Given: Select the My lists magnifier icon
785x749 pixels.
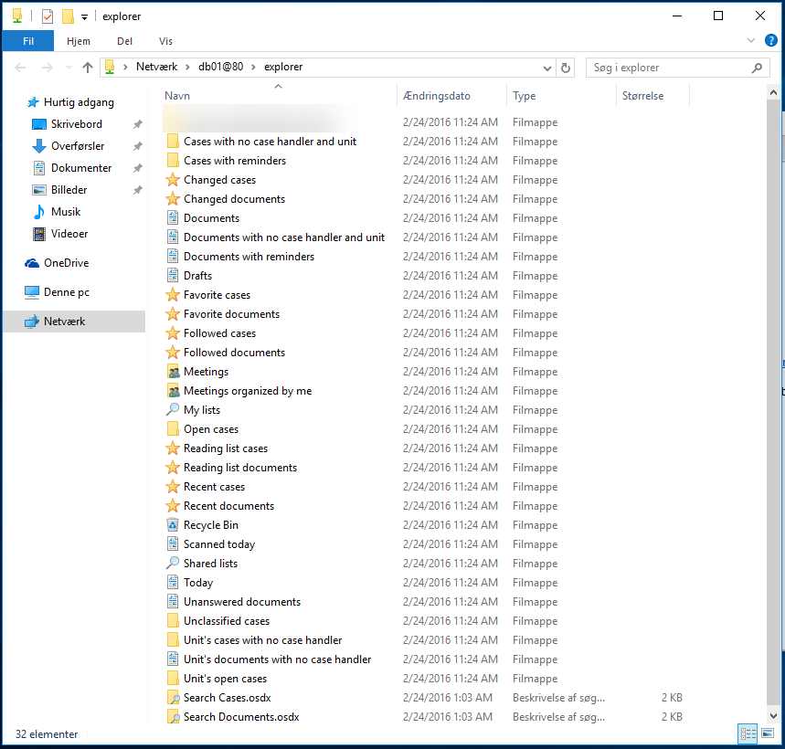Looking at the screenshot, I should coord(173,410).
